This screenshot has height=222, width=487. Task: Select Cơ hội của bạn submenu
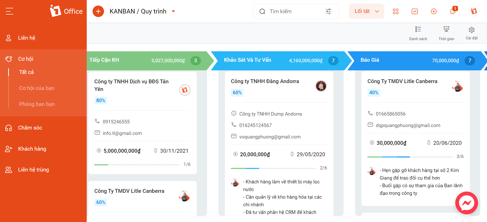click(x=37, y=88)
